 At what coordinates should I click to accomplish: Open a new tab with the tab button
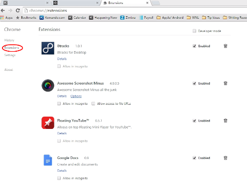click(156, 3)
